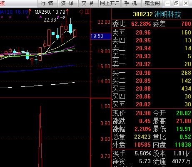Viewport: 192px width, 167px height.
Task: Open the 手机 menu
Action: (131, 3)
